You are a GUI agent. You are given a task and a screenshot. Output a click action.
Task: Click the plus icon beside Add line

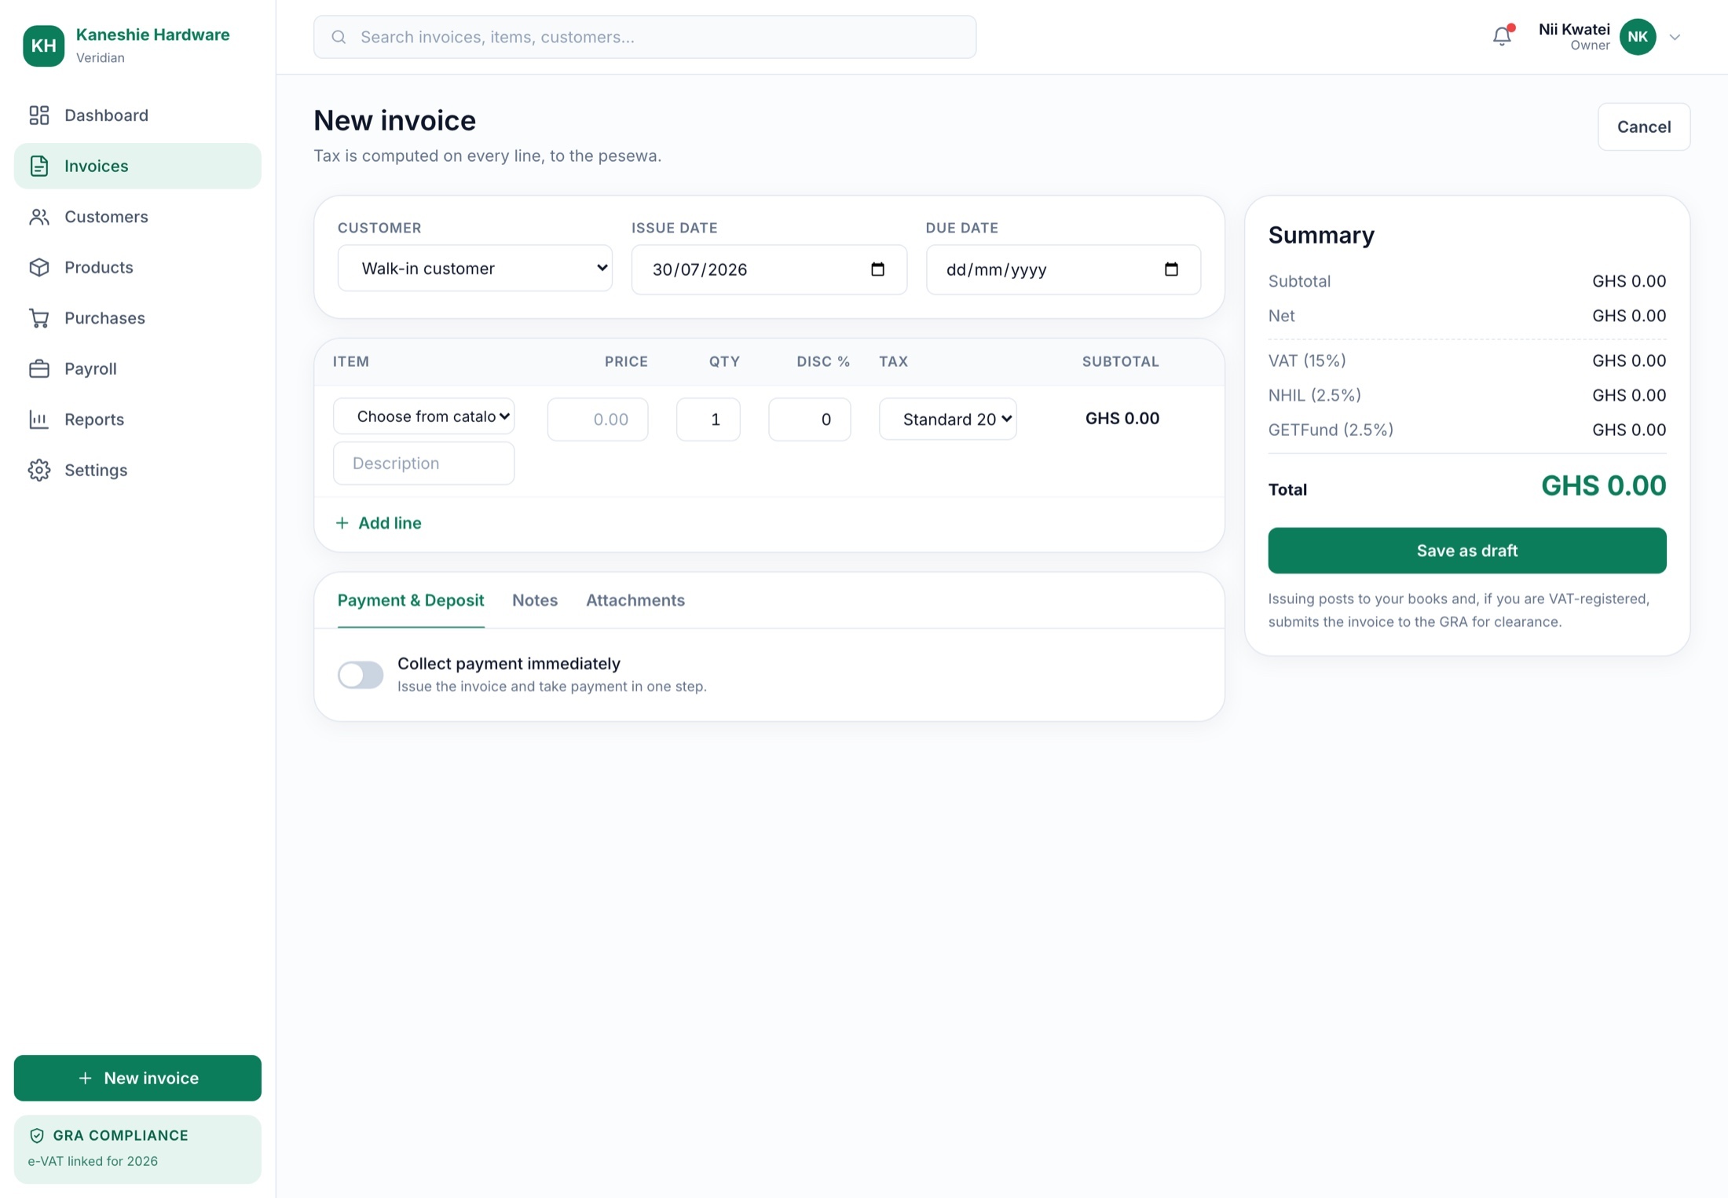[342, 523]
